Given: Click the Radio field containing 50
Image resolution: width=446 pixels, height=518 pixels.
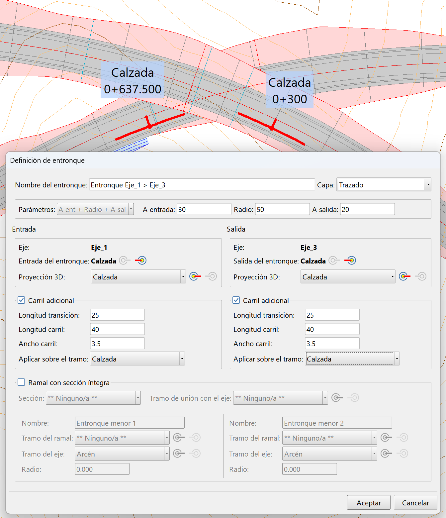Looking at the screenshot, I should coord(282,210).
